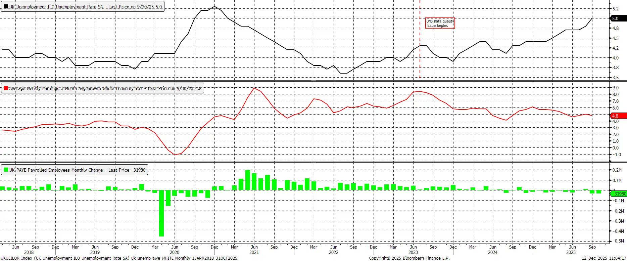Screen dimensions: 627x261
Task: Grab the divider handle between top two panels
Action: click(x=313, y=81)
